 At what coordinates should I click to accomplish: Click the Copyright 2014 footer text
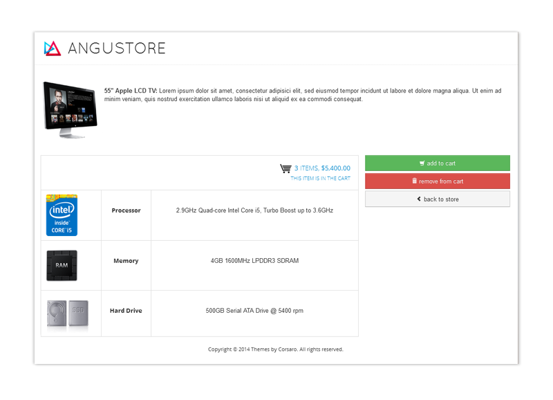275,349
